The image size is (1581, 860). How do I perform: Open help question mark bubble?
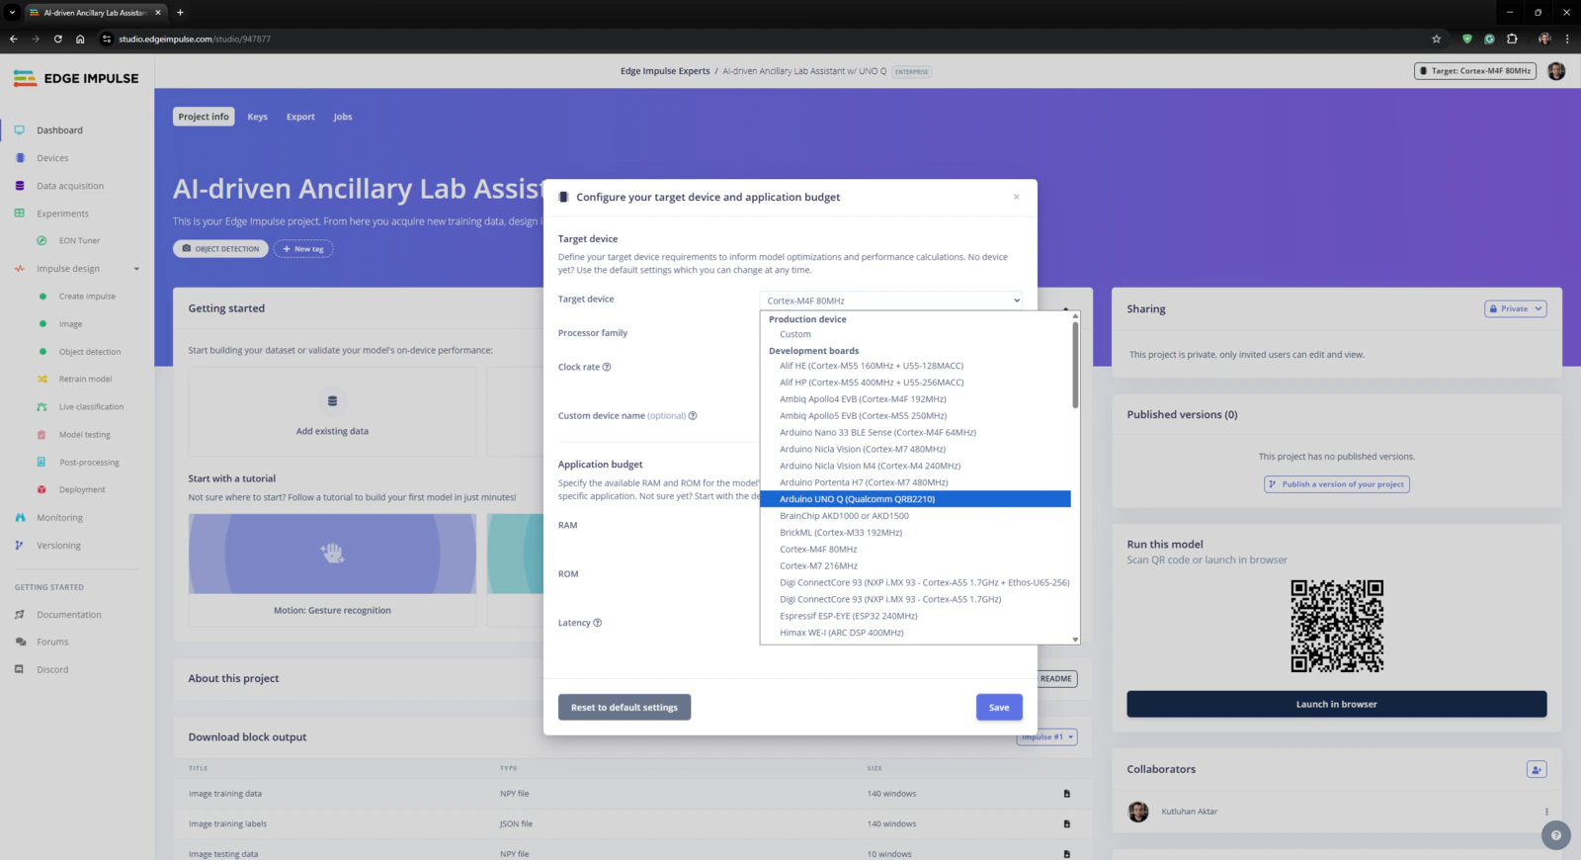tap(1555, 835)
